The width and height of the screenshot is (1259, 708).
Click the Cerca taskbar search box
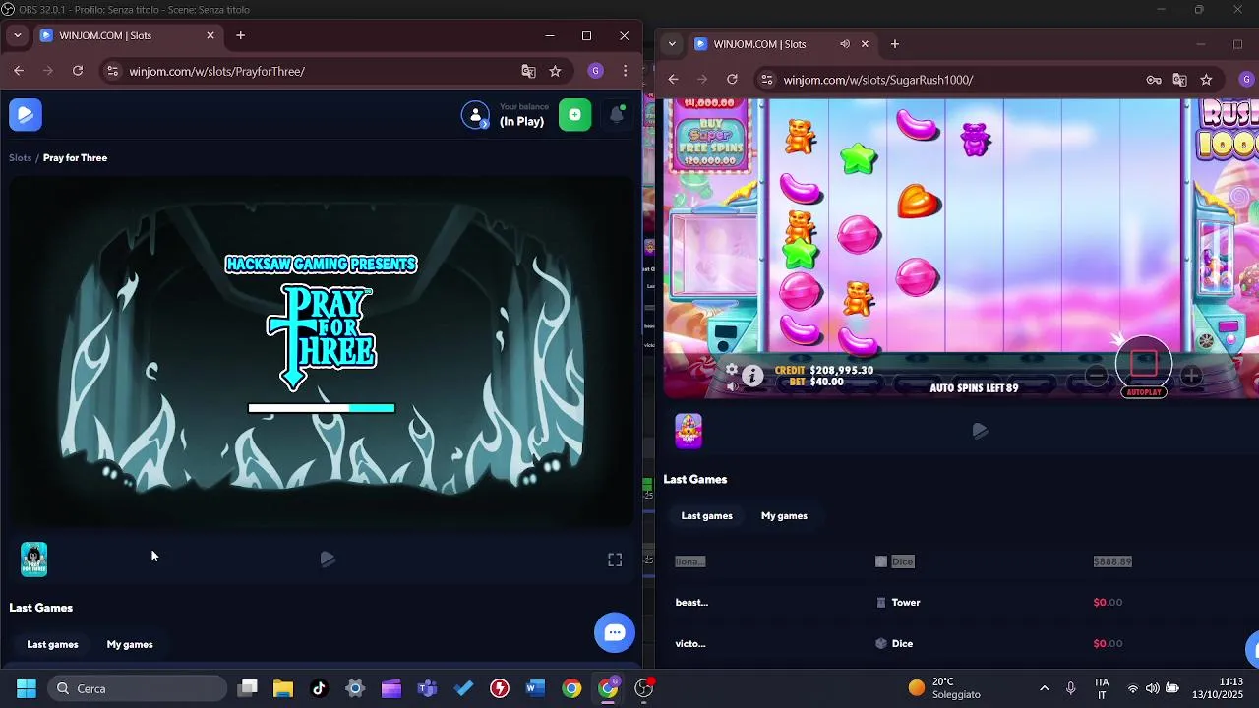click(x=139, y=688)
